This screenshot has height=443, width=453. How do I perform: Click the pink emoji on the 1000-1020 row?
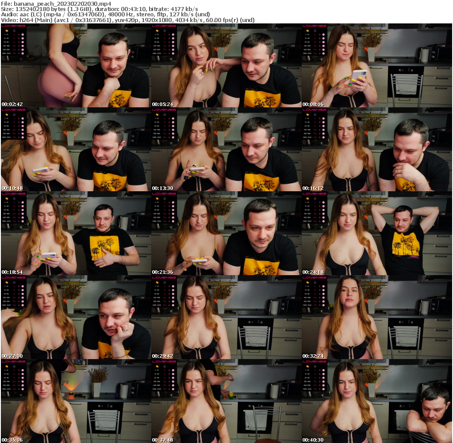pos(23,53)
